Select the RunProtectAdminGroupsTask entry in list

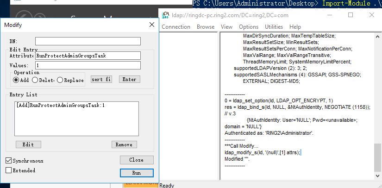pyautogui.click(x=60, y=106)
